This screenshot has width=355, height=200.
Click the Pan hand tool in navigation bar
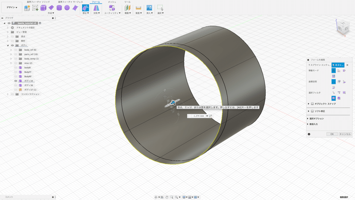point(167,197)
